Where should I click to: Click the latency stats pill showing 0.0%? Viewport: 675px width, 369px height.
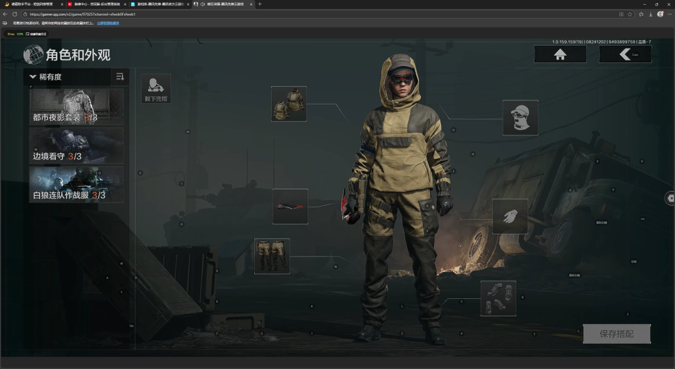pos(26,34)
